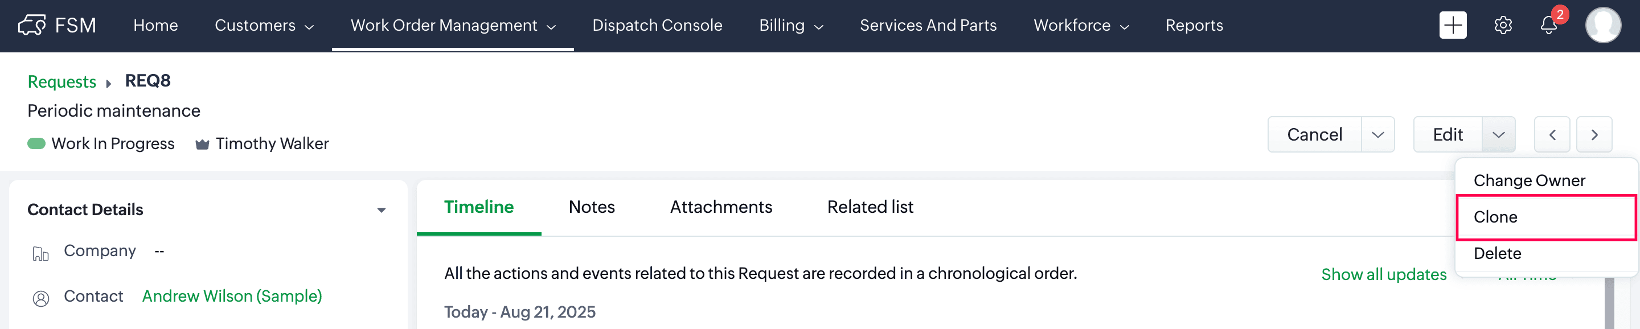The width and height of the screenshot is (1640, 329).
Task: Collapse the Contact Details section
Action: (381, 210)
